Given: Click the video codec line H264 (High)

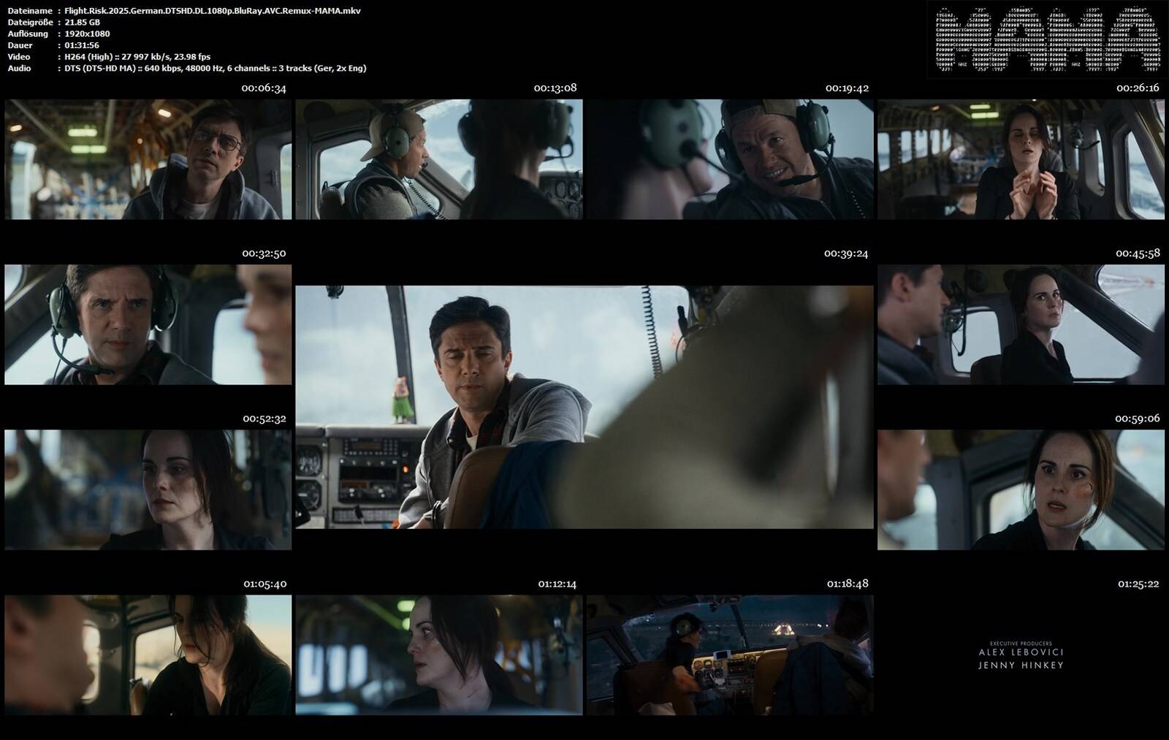Looking at the screenshot, I should [137, 57].
